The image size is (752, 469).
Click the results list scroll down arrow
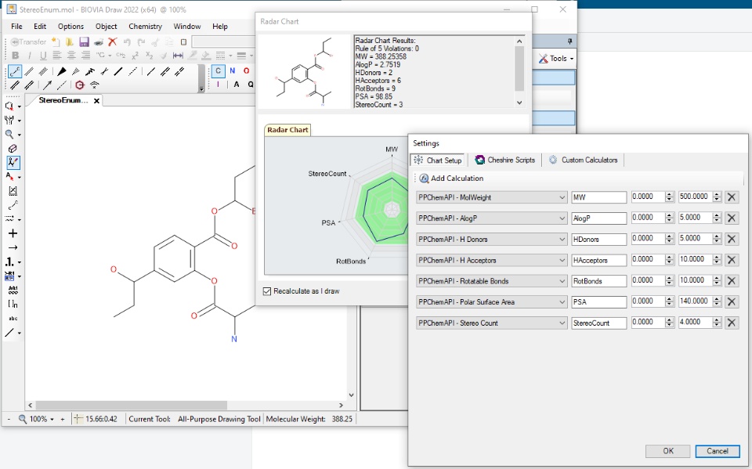519,103
